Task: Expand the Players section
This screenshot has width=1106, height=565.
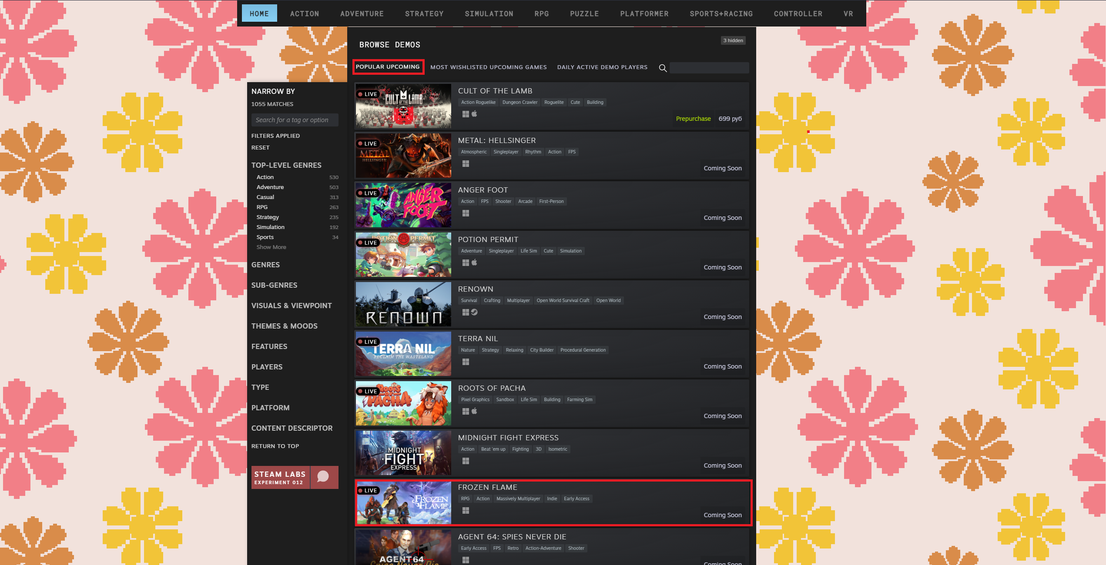Action: click(267, 367)
